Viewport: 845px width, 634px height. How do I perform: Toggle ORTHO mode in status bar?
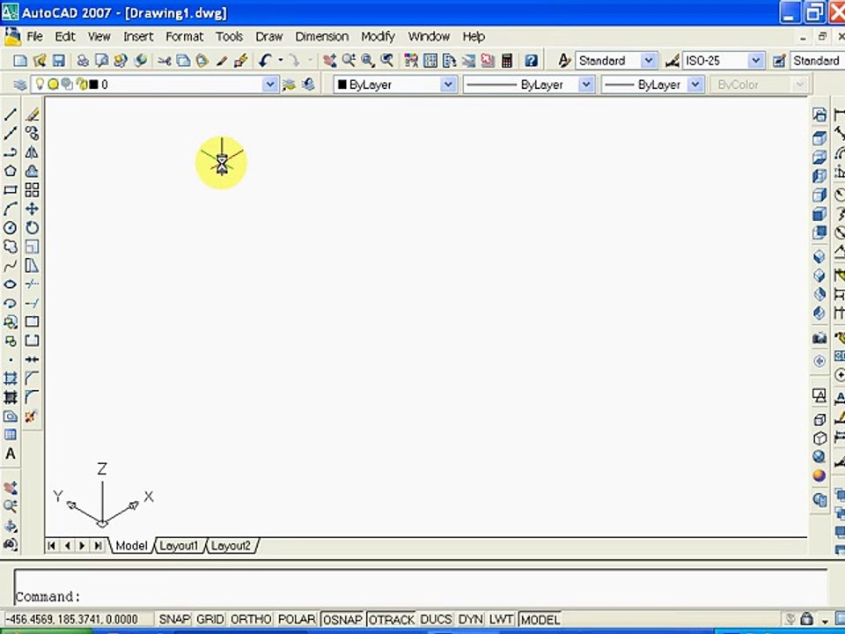(x=251, y=619)
